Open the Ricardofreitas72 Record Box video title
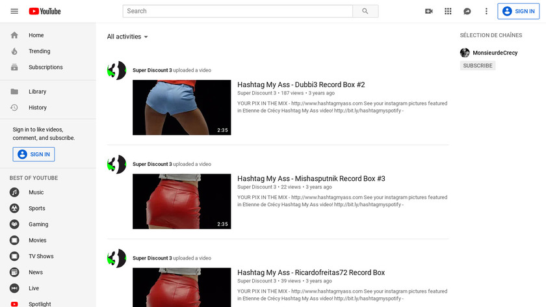 tap(311, 273)
